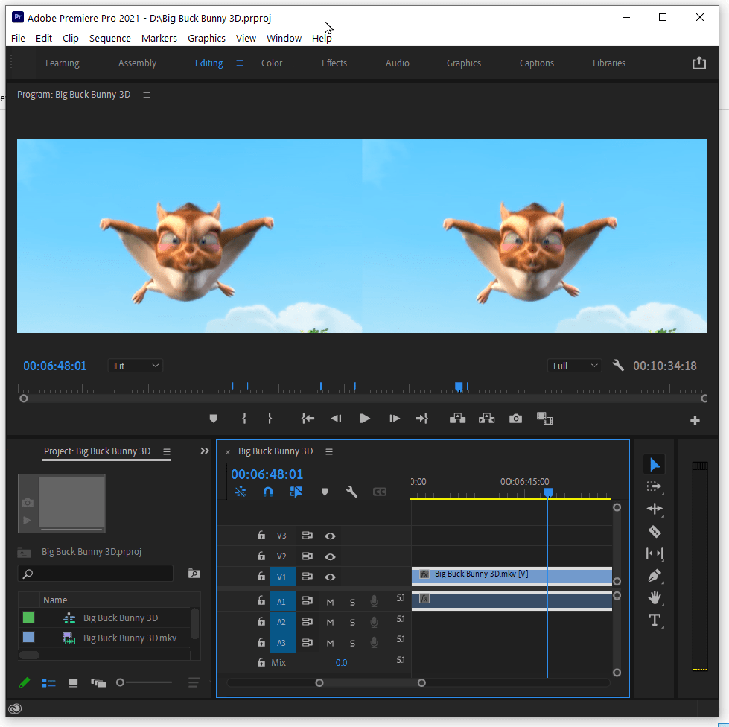729x727 pixels.
Task: Open Timeline Display Settings wrench icon
Action: (x=351, y=492)
